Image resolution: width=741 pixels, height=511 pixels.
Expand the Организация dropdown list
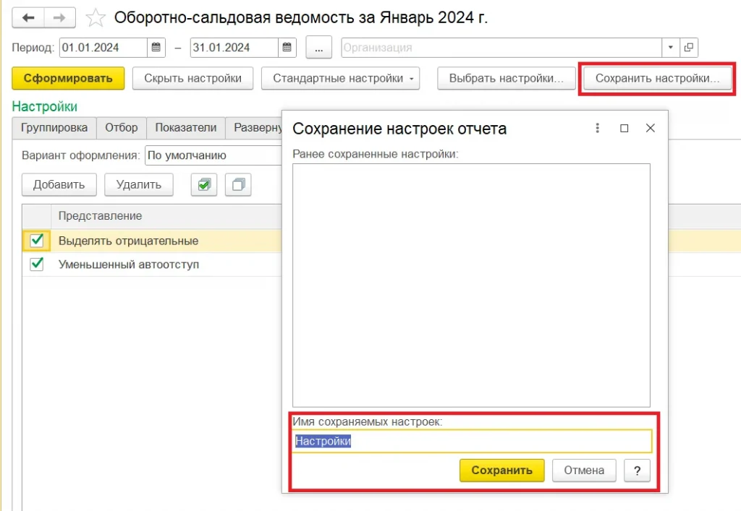point(672,48)
